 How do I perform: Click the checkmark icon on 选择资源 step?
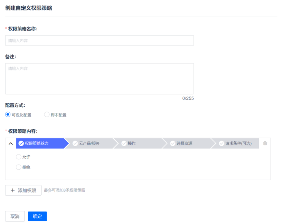(x=173, y=143)
